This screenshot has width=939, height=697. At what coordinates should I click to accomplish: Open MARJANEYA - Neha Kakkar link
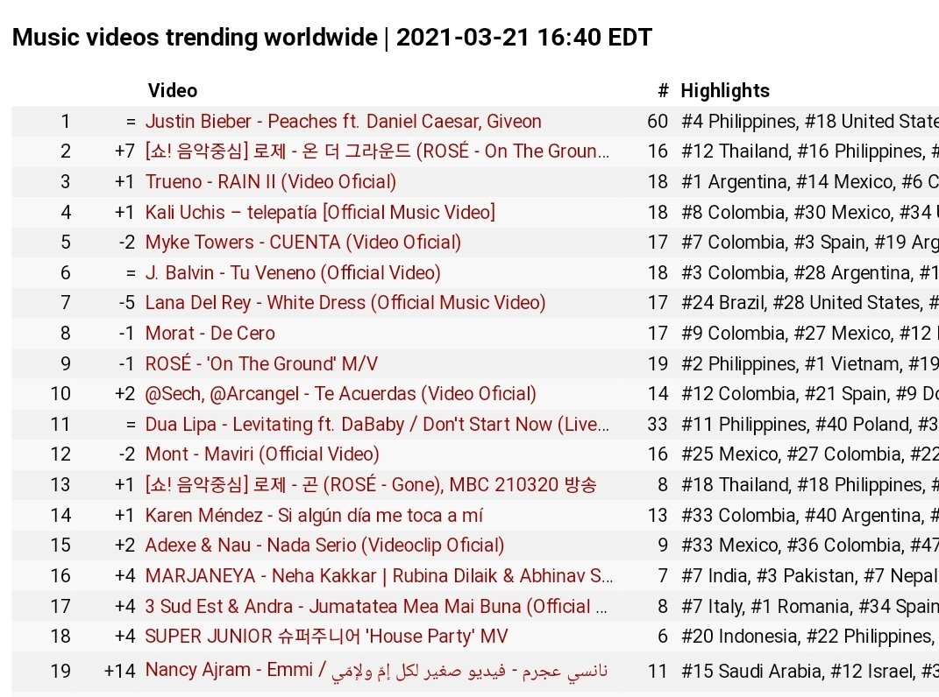point(379,575)
